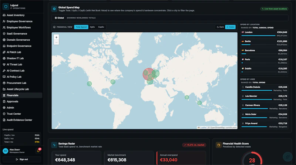296x165 pixels.
Task: Click the Procurement Lab icon
Action: pos(4,83)
